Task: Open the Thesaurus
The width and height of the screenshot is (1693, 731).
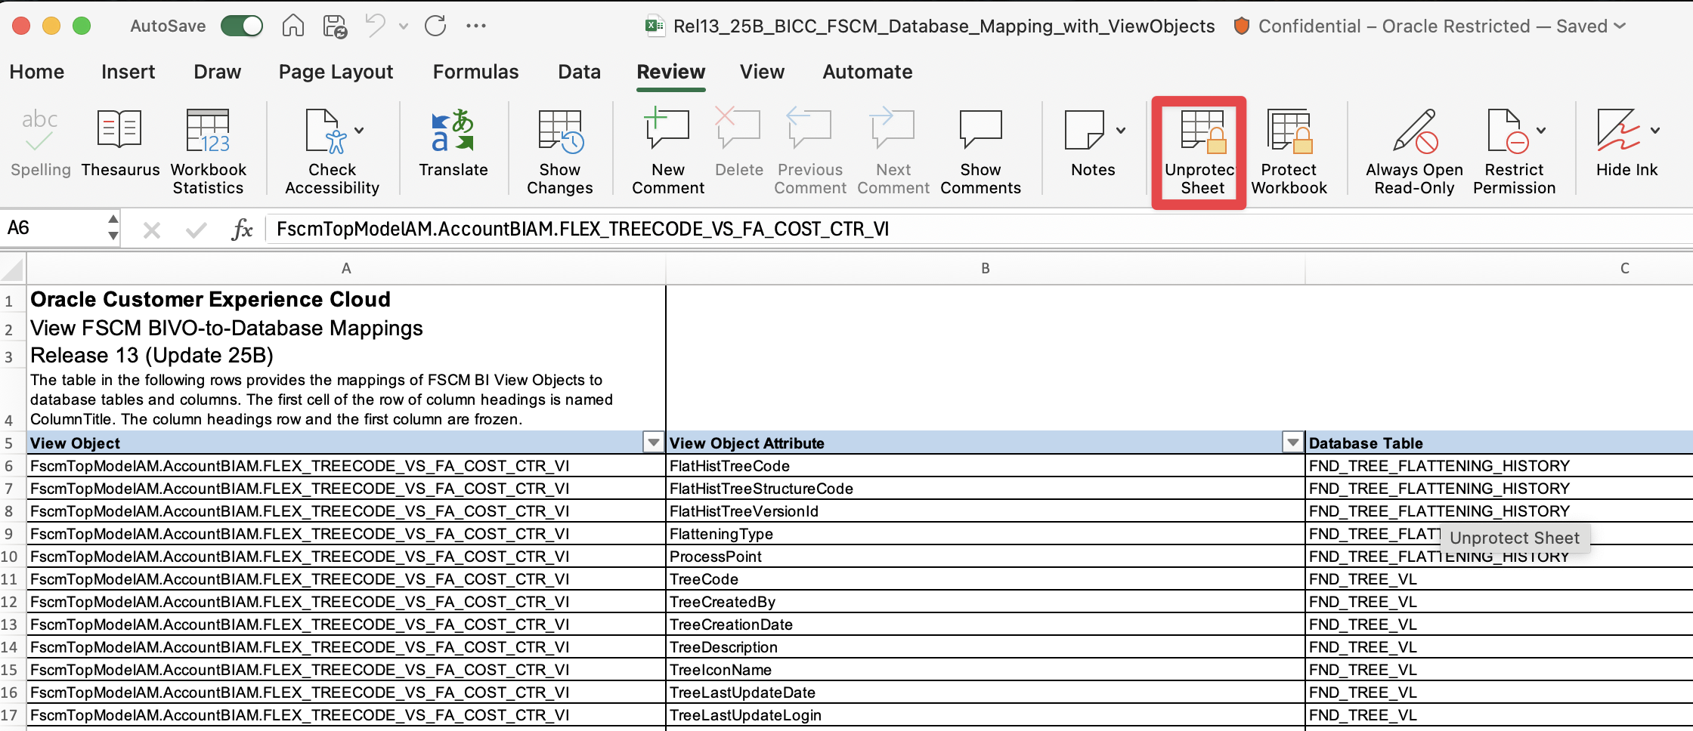Action: (119, 147)
